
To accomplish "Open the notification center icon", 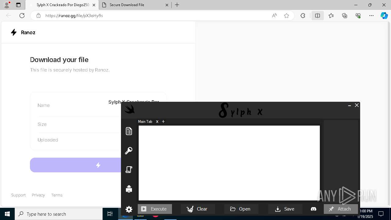I will click(x=381, y=214).
